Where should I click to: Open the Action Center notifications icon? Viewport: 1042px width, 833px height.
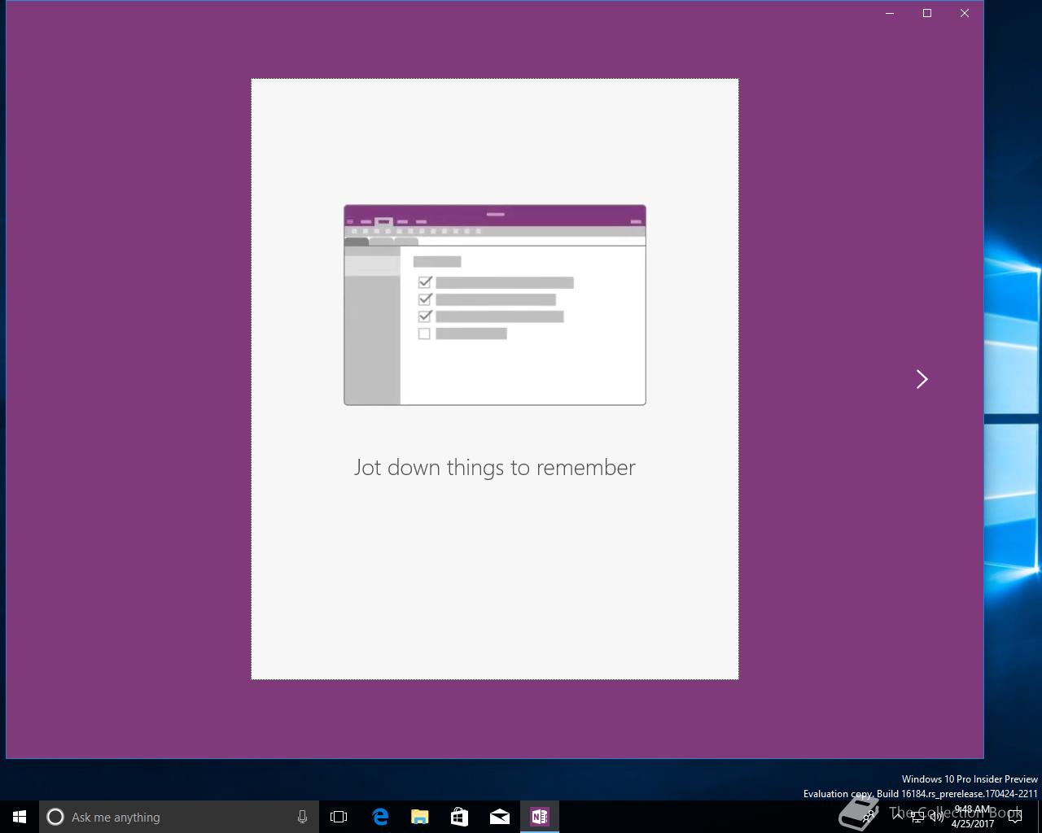tap(1014, 817)
